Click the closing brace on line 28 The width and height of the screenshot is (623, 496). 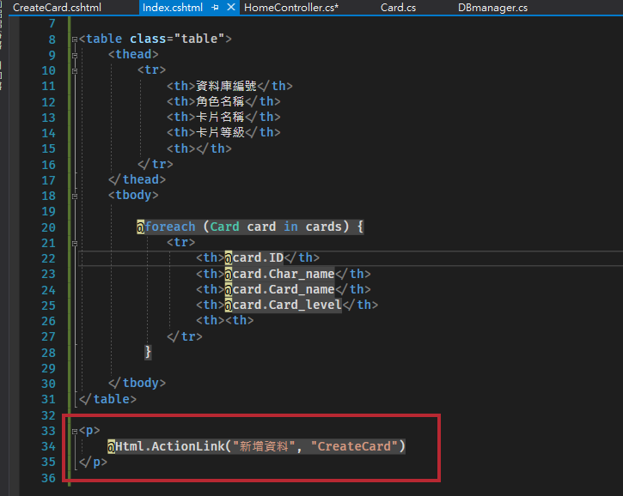(148, 352)
